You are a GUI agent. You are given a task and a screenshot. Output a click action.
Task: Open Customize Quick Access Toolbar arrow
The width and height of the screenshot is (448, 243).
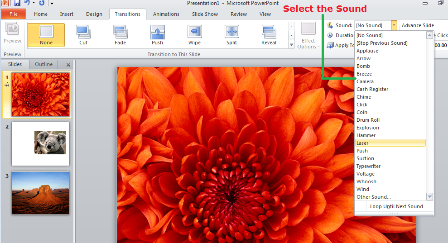click(52, 3)
